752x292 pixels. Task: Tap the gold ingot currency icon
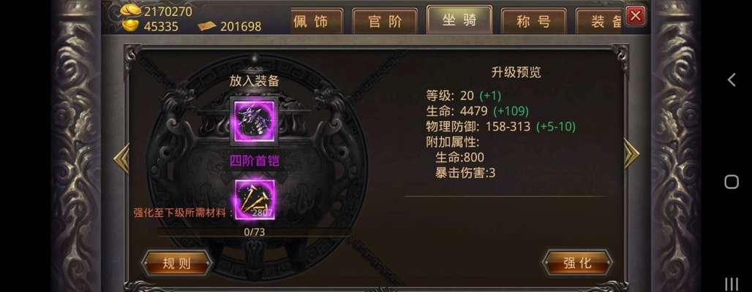tap(130, 26)
